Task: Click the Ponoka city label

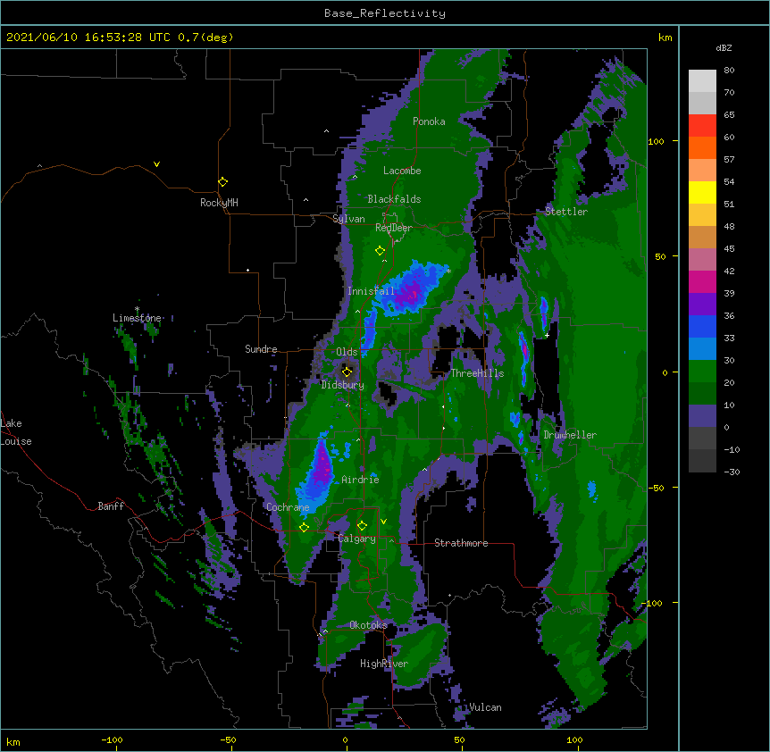Action: 429,121
